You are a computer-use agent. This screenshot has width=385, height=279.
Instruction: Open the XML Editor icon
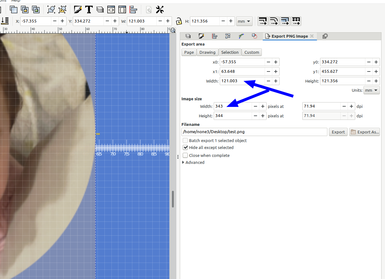(x=111, y=9)
